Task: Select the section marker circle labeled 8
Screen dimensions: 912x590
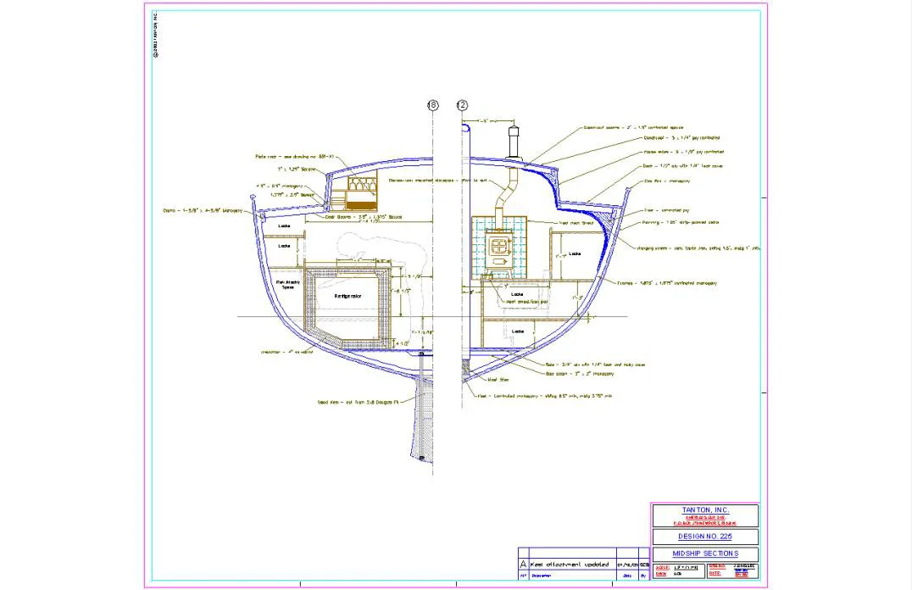Action: point(432,104)
